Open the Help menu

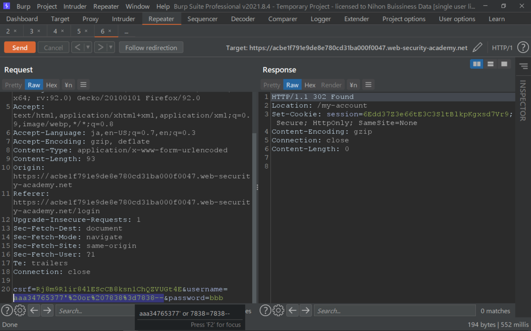point(163,6)
